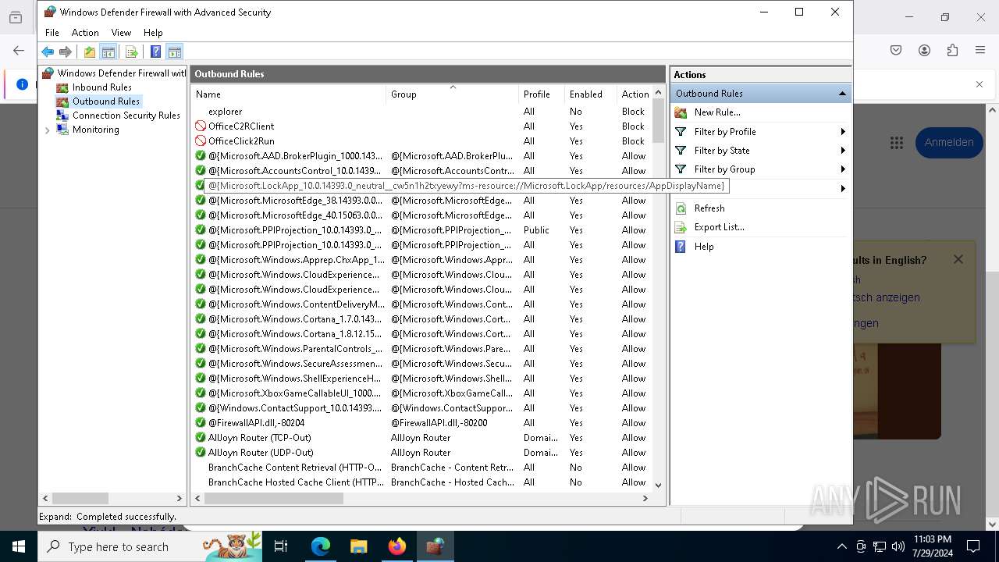Click the New Rule icon in Actions pane
The width and height of the screenshot is (999, 562).
coord(681,112)
